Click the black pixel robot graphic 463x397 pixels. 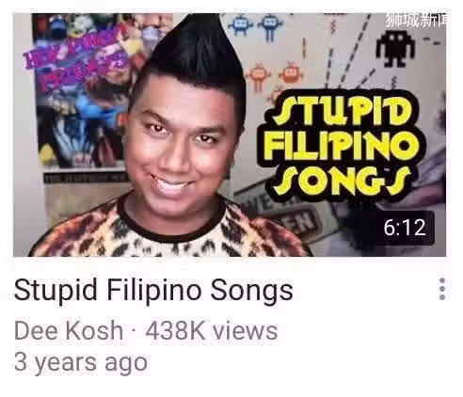pyautogui.click(x=395, y=48)
